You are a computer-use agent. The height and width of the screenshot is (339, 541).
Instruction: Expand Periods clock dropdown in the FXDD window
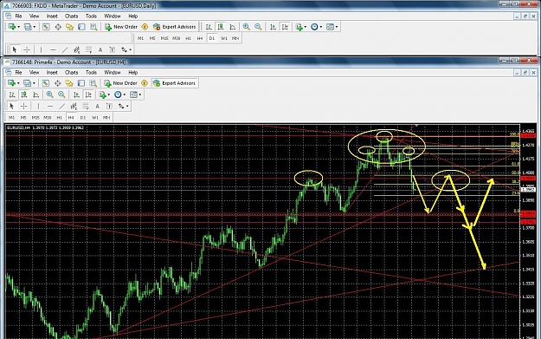point(321,27)
